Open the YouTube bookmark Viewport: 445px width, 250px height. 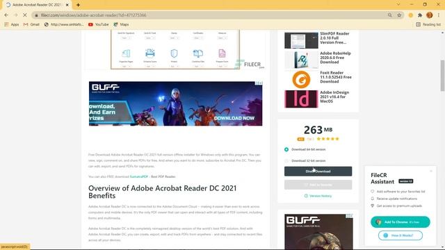99,25
